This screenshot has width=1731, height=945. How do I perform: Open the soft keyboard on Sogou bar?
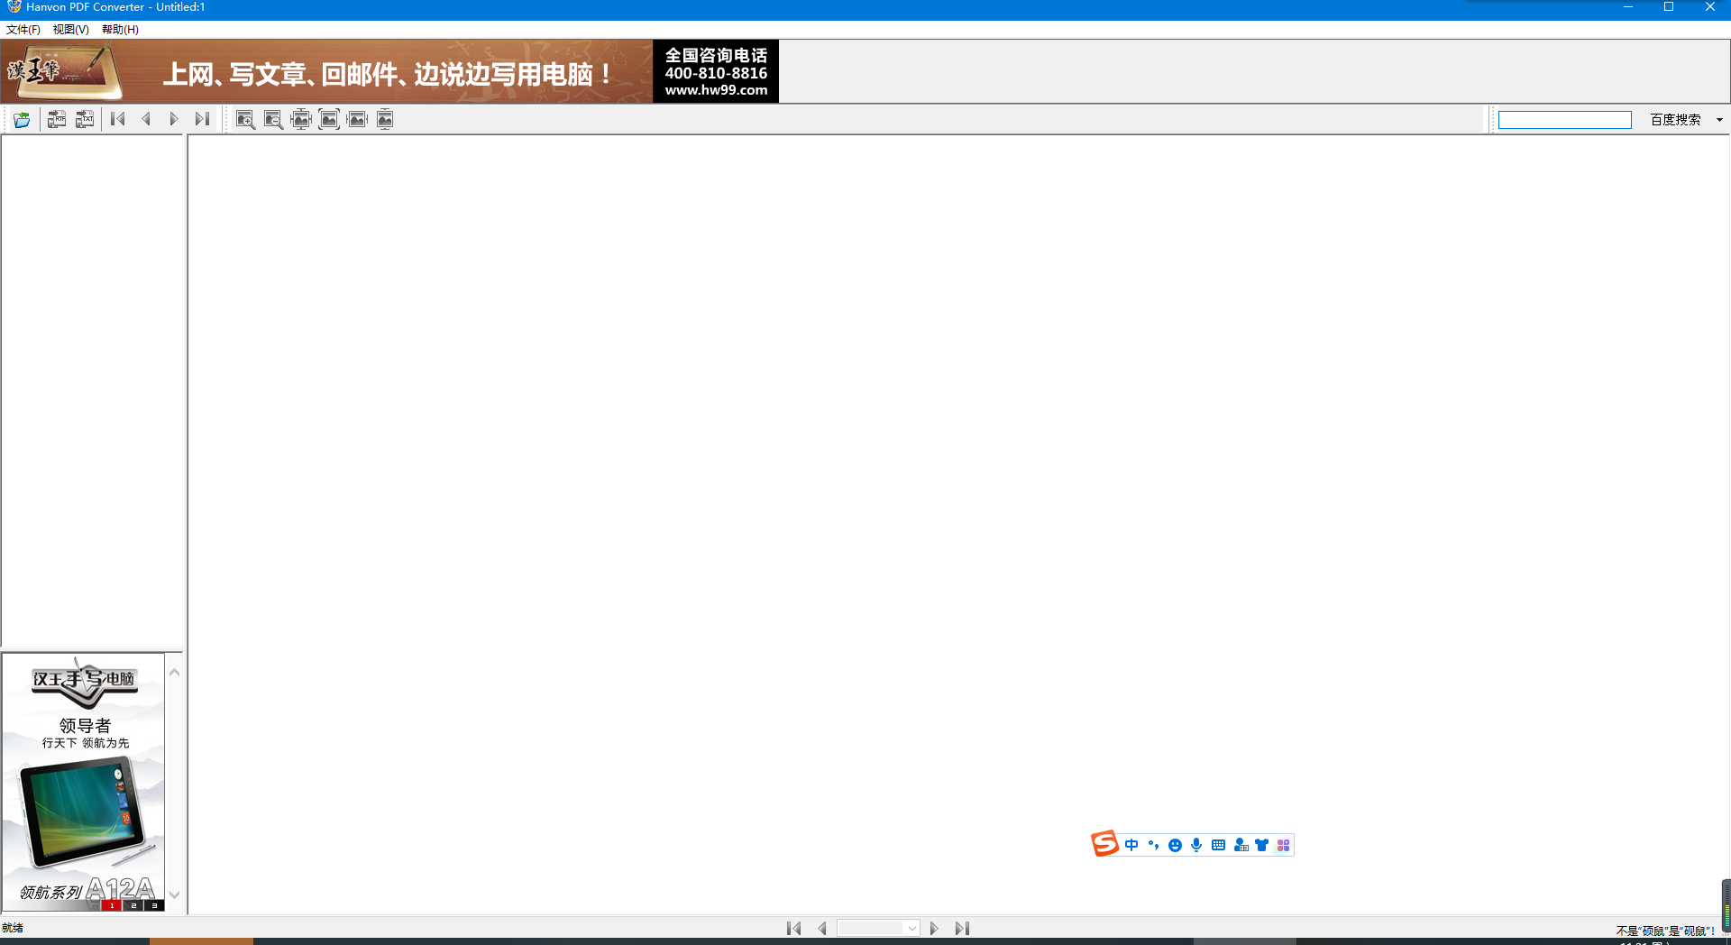[1218, 845]
